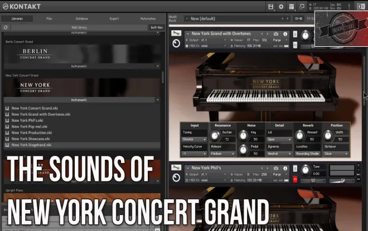
Task: Select the 01-16 rack page button
Action: (x=298, y=18)
